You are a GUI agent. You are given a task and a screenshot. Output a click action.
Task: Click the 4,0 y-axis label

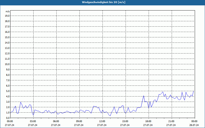(x=8, y=97)
